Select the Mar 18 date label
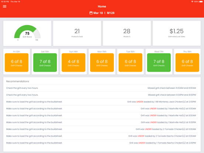This screenshot has height=153, width=204. tap(98, 13)
